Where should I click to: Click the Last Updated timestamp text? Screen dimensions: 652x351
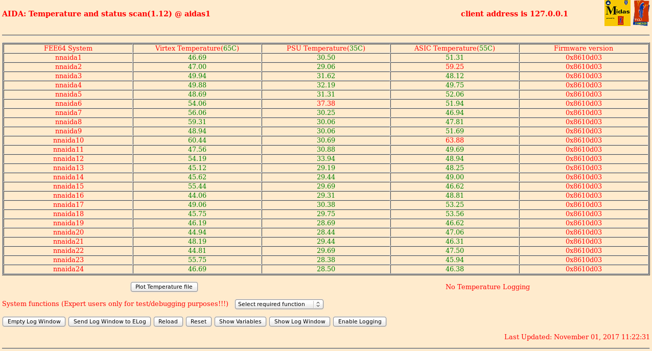(x=577, y=337)
